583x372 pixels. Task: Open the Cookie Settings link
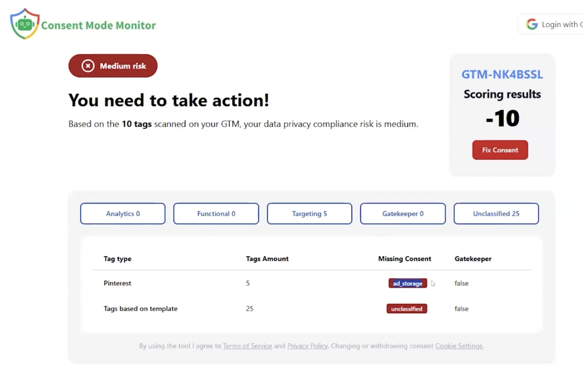pos(459,346)
